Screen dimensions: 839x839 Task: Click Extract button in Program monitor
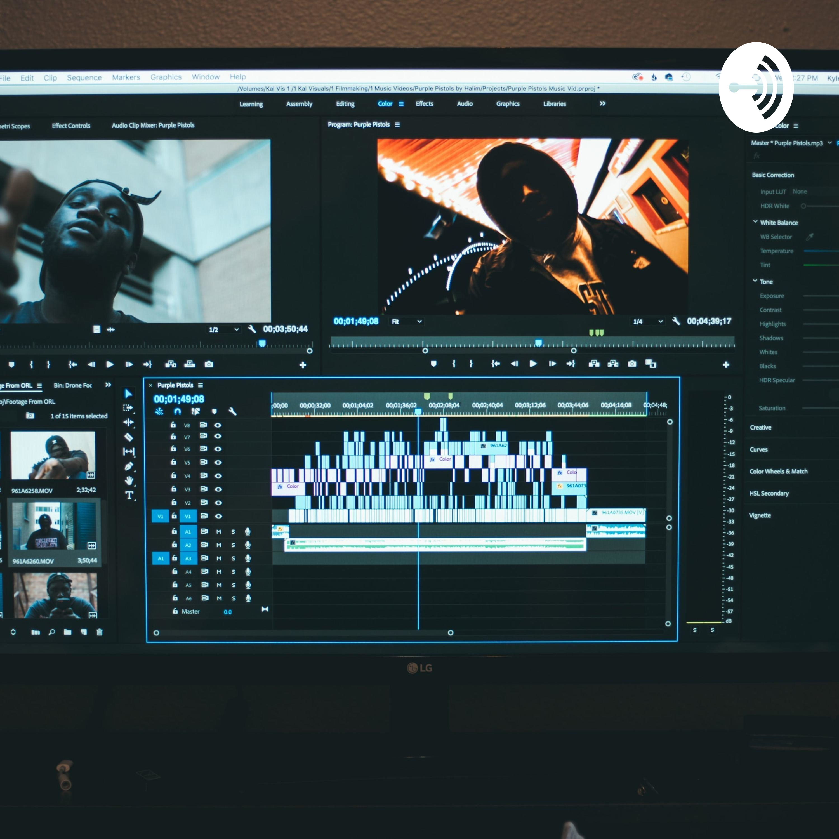pyautogui.click(x=613, y=364)
